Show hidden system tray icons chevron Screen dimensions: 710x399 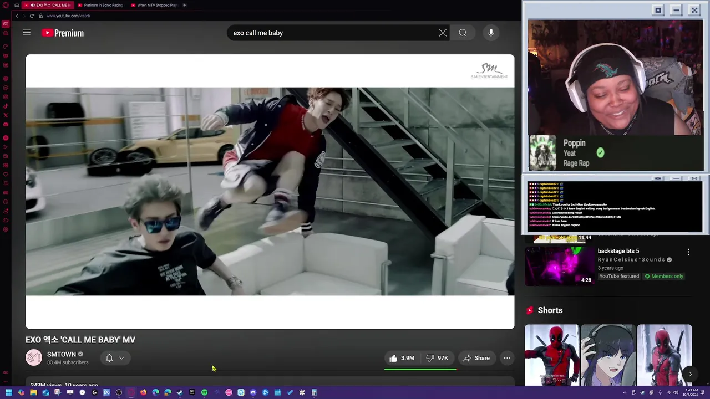point(625,392)
